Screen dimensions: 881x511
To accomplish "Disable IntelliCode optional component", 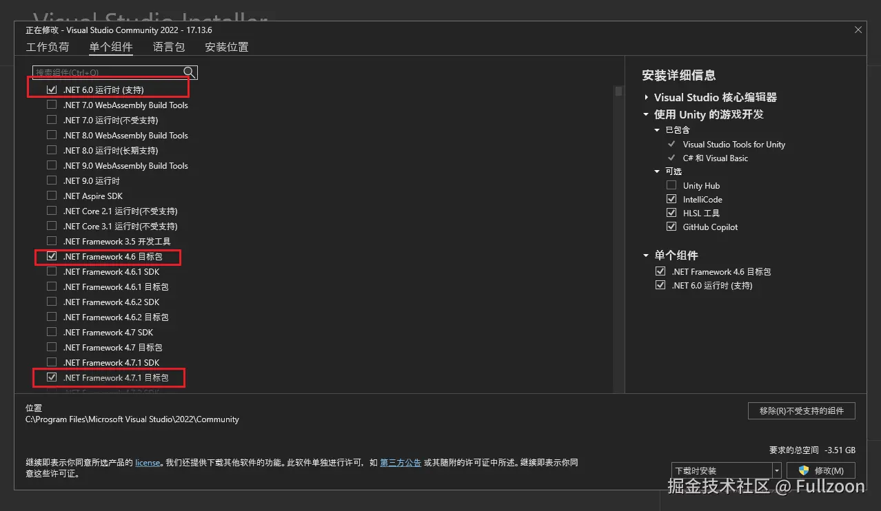I will (x=671, y=200).
